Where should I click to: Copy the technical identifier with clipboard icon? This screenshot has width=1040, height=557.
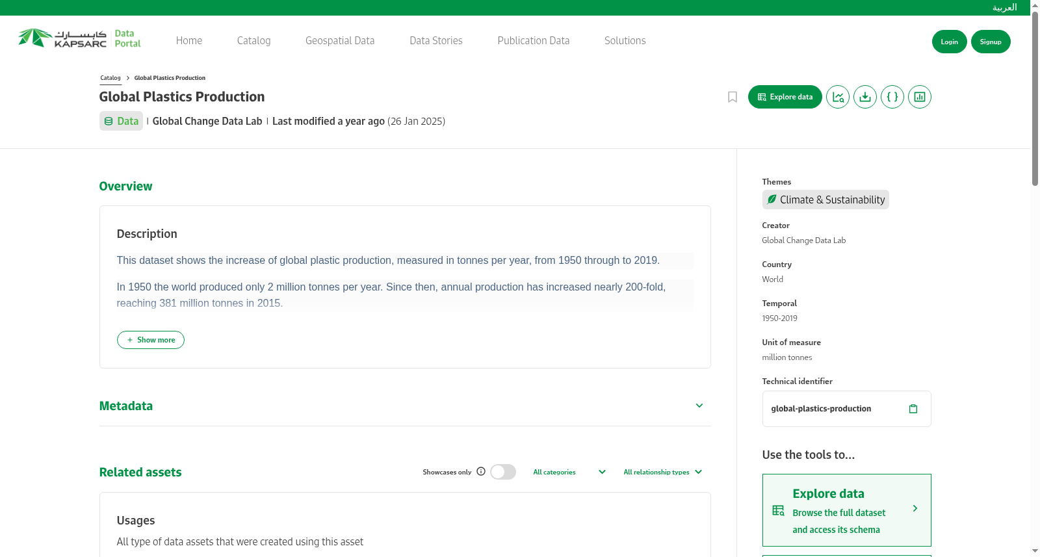click(x=913, y=409)
